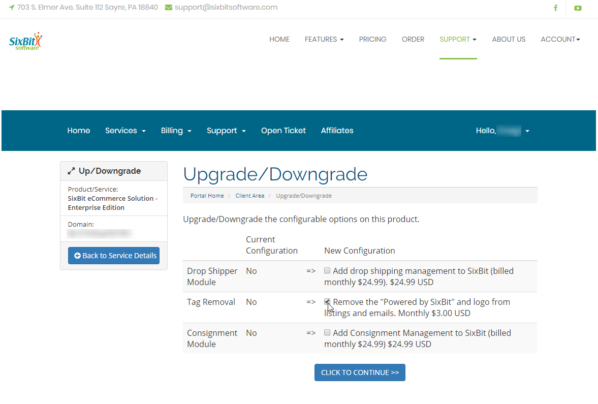This screenshot has width=598, height=404.
Task: Go Back to Service Details
Action: [x=114, y=256]
